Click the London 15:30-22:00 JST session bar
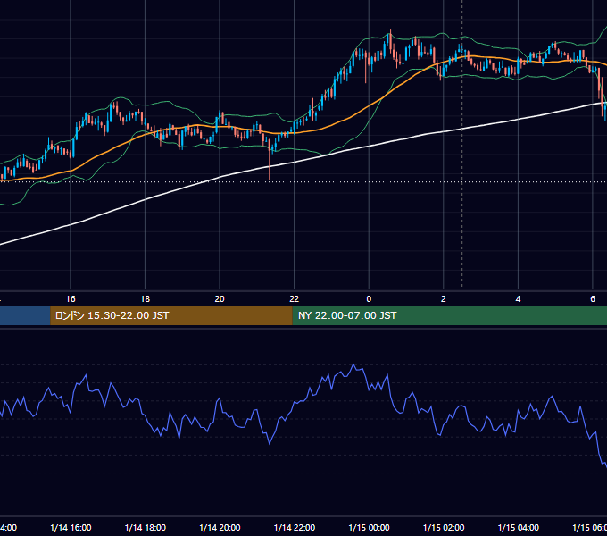Image resolution: width=607 pixels, height=536 pixels. [171, 315]
